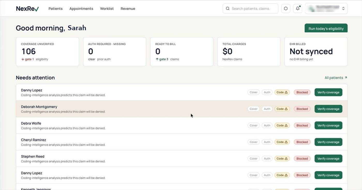Open the Deborah Montgomery patient name
Screen dimensions: 362x190
(39, 107)
